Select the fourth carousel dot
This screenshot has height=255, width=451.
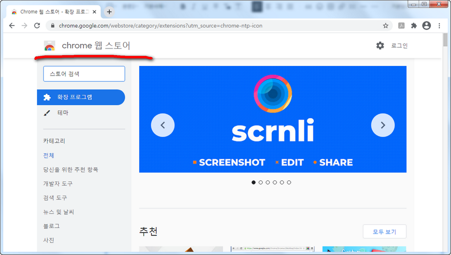pos(275,182)
